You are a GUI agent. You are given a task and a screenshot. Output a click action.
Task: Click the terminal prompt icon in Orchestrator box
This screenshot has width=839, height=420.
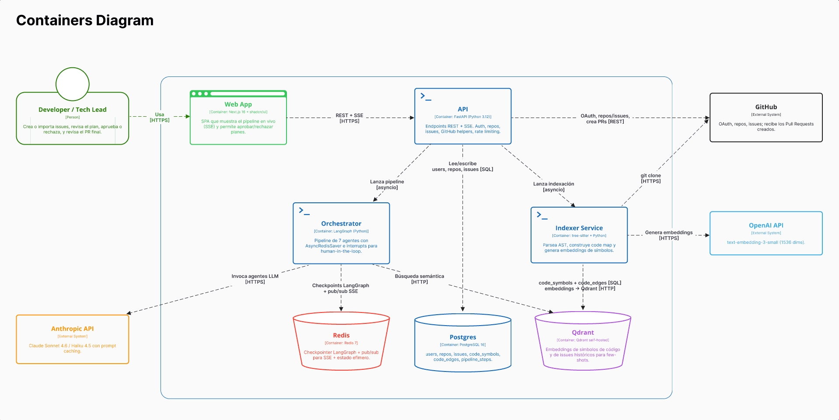pos(304,211)
